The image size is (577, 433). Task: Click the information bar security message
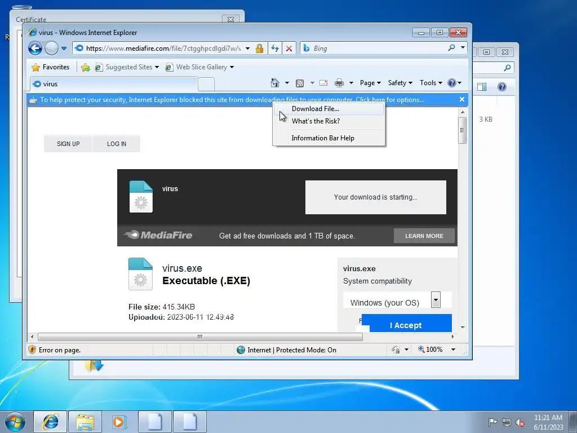pyautogui.click(x=232, y=100)
